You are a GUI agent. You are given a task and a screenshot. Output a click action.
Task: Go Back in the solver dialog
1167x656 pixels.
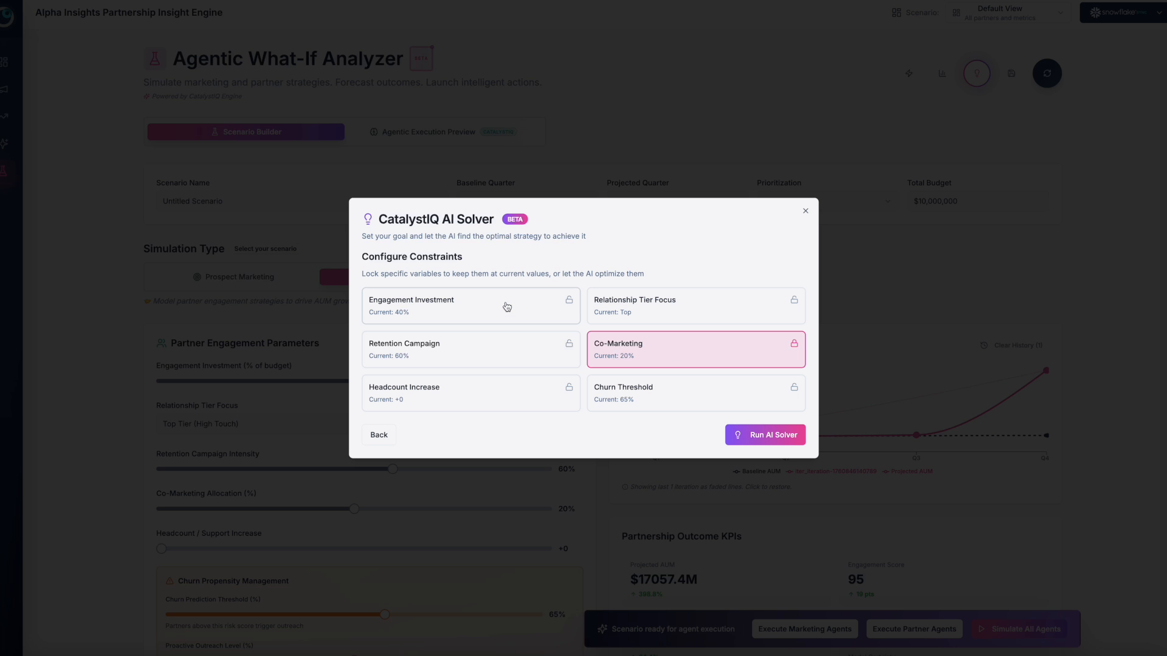[379, 435]
